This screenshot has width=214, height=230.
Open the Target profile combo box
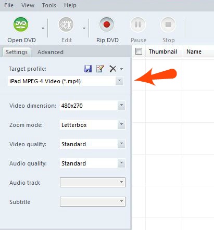[66, 81]
